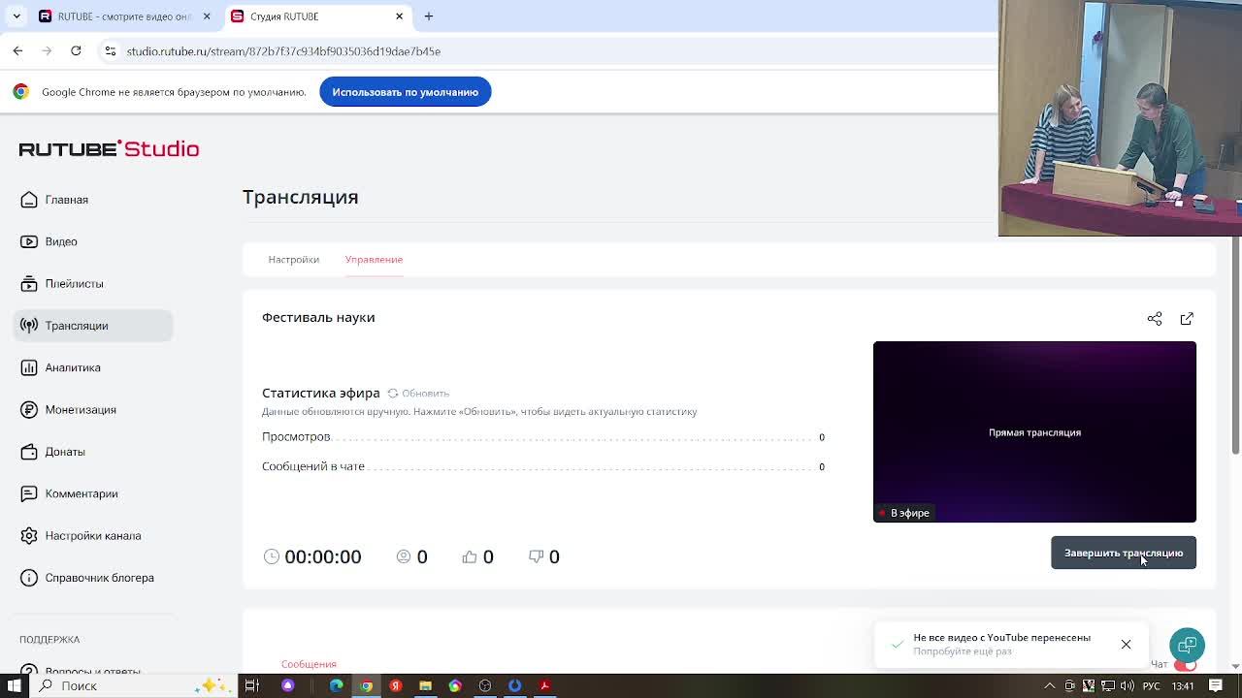The width and height of the screenshot is (1242, 698).
Task: Open the Windows notification center
Action: point(1216,685)
